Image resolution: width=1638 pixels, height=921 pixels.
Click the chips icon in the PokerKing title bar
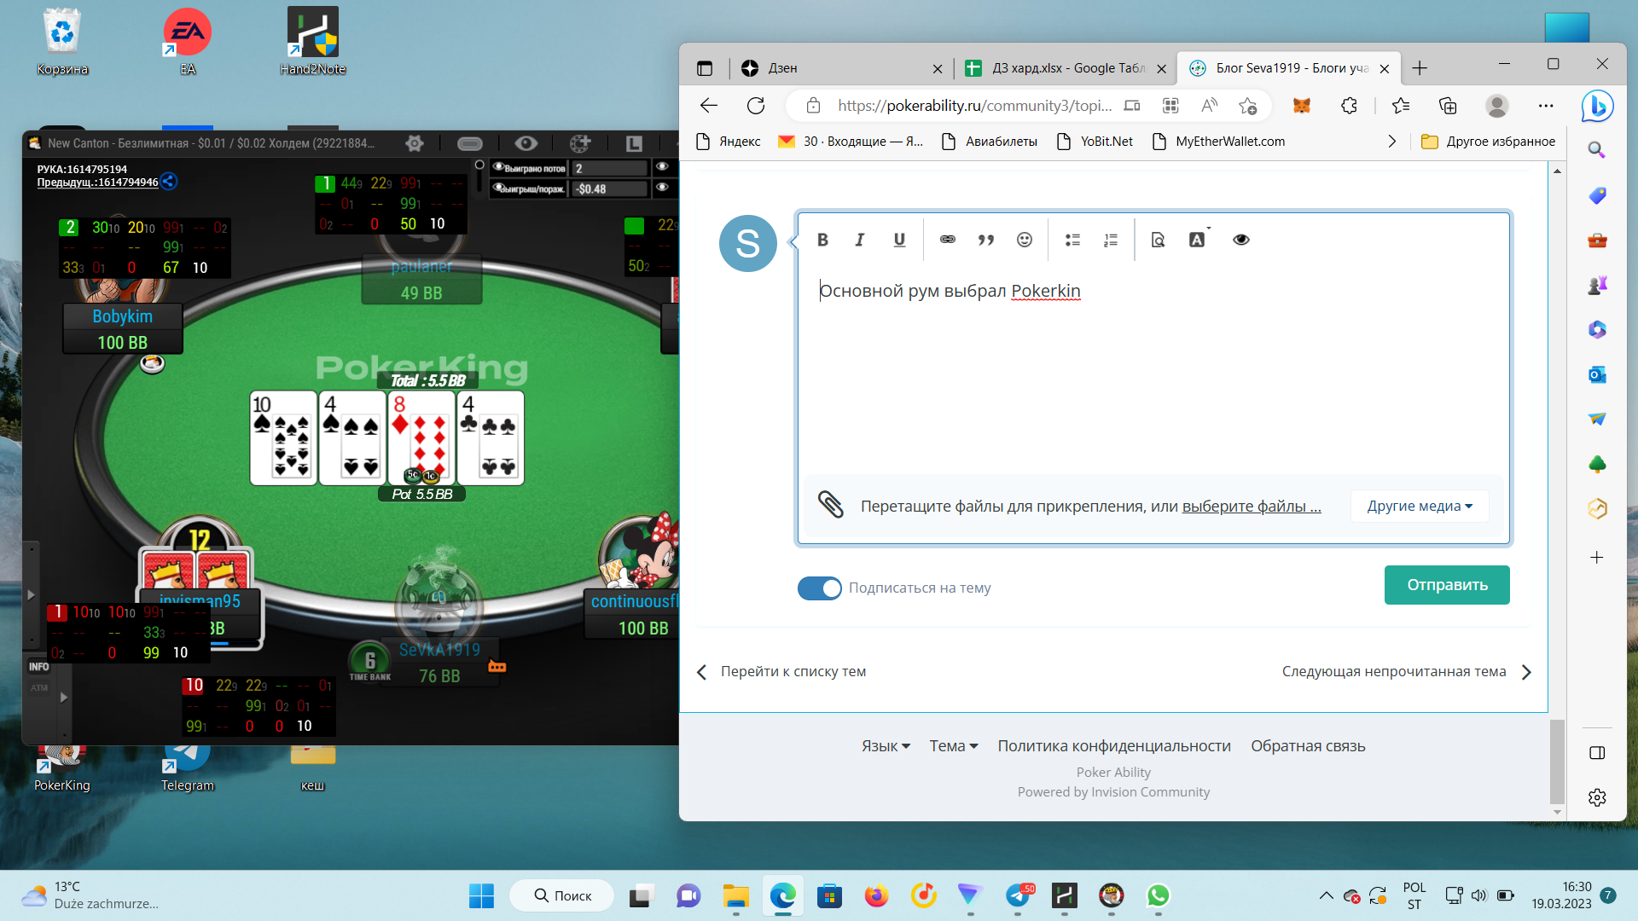coord(580,143)
